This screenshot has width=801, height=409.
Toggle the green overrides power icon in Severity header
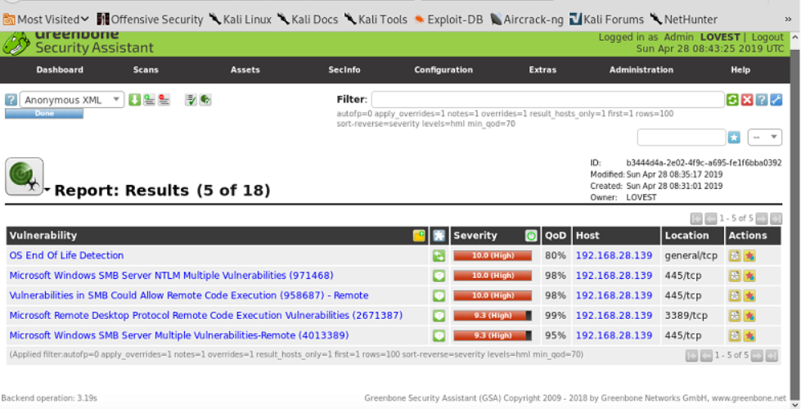(531, 236)
